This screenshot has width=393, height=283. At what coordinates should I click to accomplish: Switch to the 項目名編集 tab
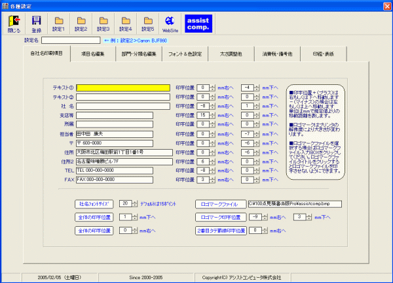93,54
